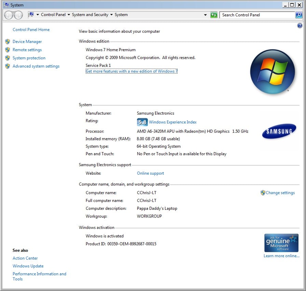Screen dimensions: 306x291
Task: Open Windows Experience Index link
Action: point(173,122)
